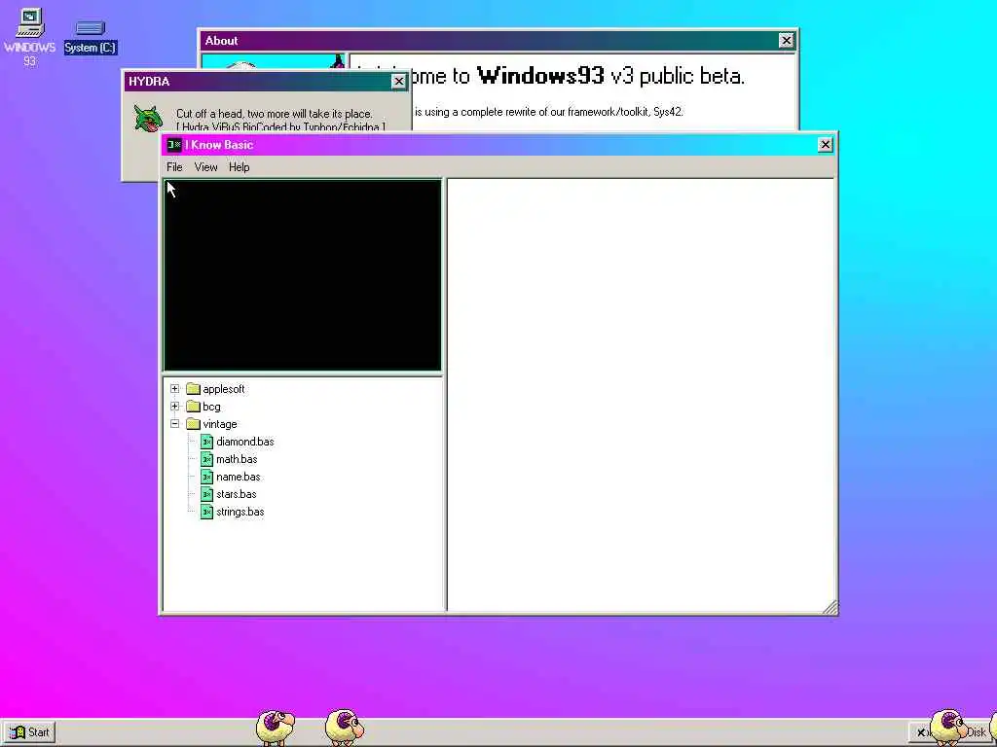Select the strings.bas file icon
Viewport: 997px width, 747px height.
pos(206,512)
